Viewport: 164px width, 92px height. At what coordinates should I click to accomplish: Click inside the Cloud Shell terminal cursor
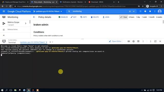pos(2,55)
